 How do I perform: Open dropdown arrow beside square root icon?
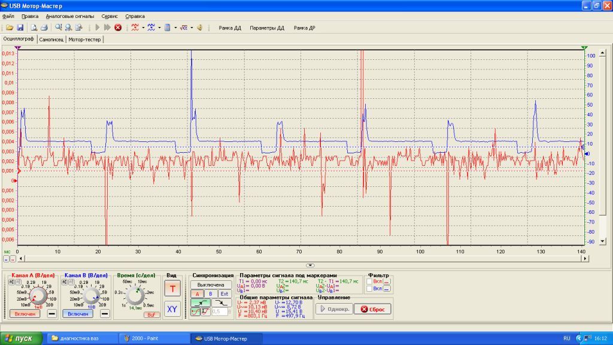192,28
